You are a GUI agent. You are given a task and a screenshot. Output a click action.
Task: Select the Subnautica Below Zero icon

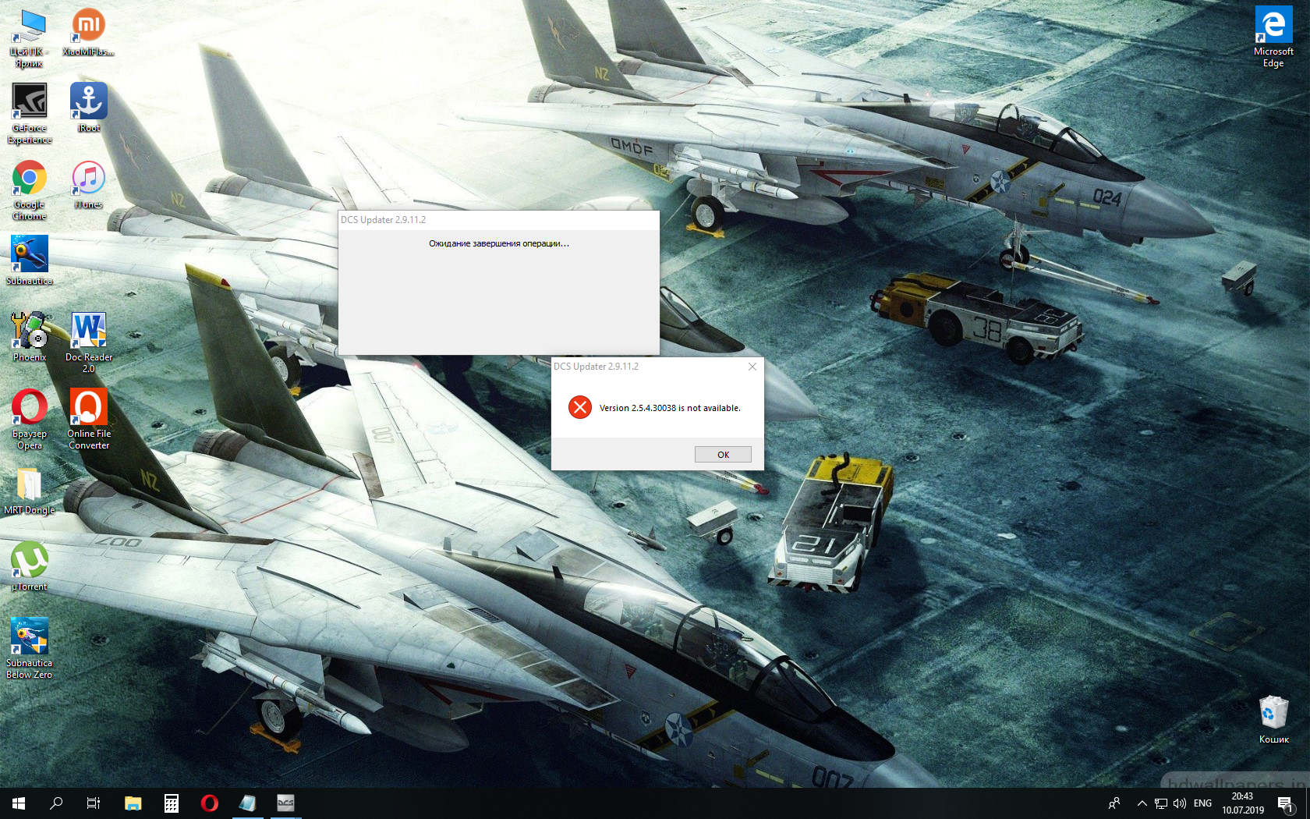pos(30,648)
